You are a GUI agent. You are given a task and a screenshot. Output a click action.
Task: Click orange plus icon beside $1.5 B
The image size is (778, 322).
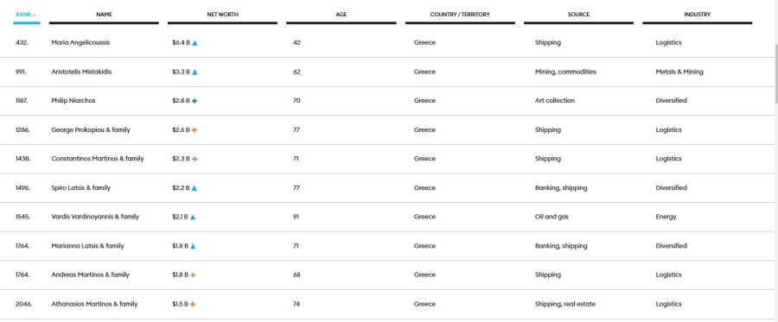point(193,304)
